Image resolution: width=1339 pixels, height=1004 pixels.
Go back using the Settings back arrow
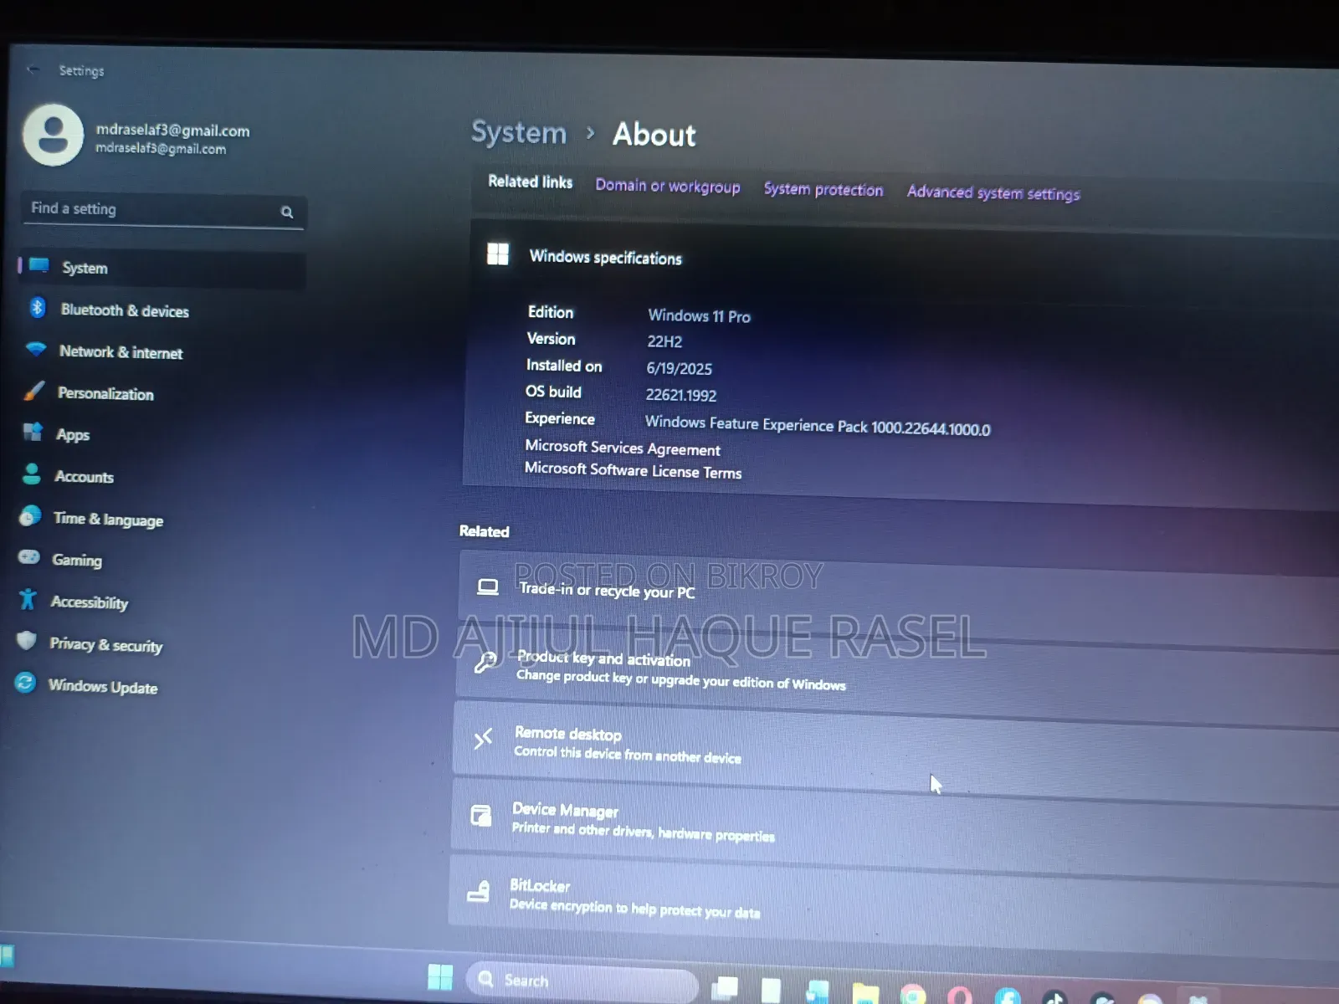click(33, 69)
